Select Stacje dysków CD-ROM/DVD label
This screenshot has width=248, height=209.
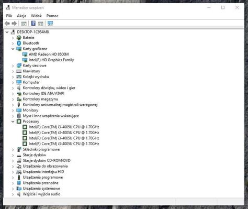(x=47, y=160)
